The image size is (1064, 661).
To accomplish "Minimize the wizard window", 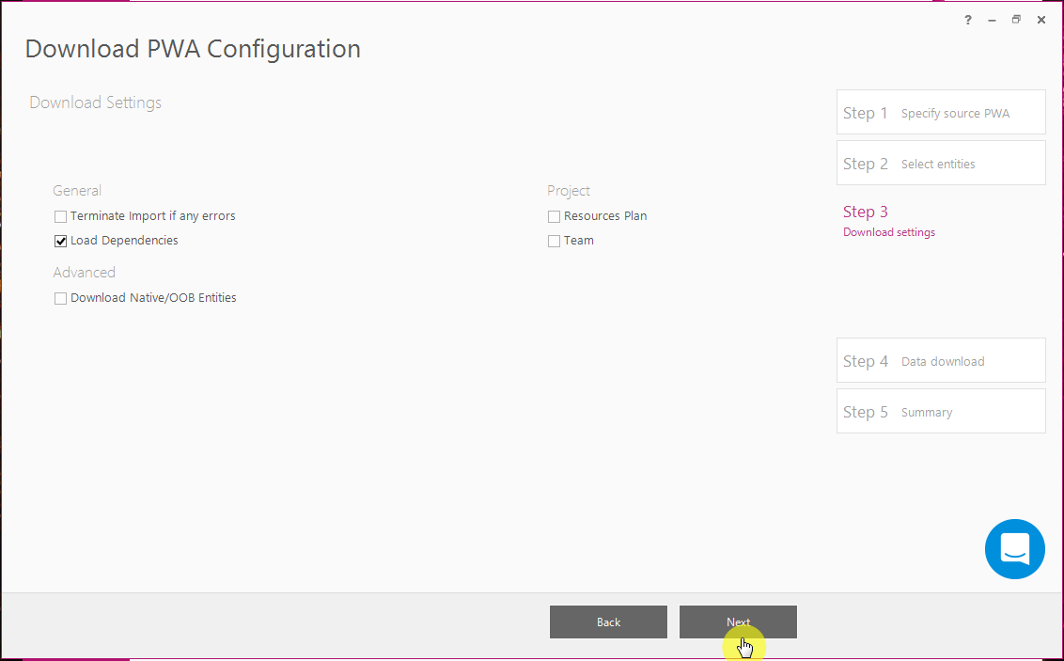I will coord(992,21).
